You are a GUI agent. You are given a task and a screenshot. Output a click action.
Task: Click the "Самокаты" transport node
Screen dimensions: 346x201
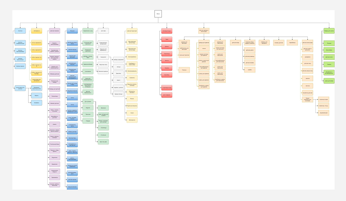(132, 78)
